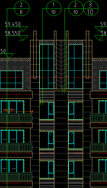Image resolution: width=107 pixels, height=188 pixels.
Task: Select the elevation label 59.450
Action: pyautogui.click(x=13, y=24)
